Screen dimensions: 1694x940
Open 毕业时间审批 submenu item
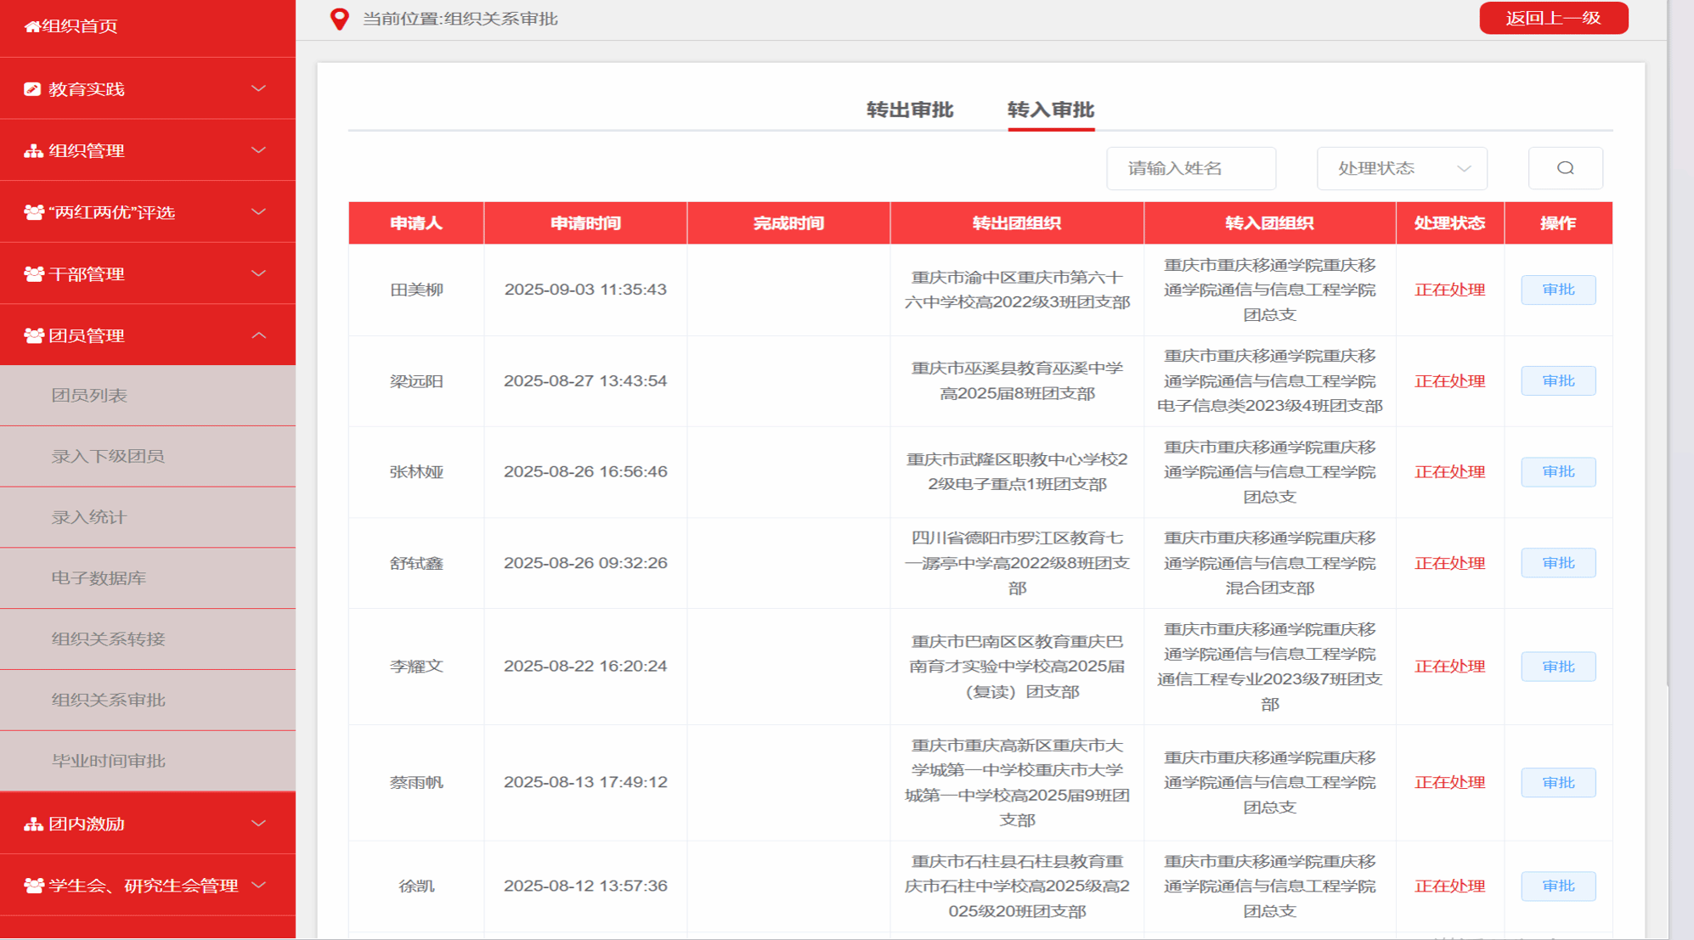tap(108, 761)
